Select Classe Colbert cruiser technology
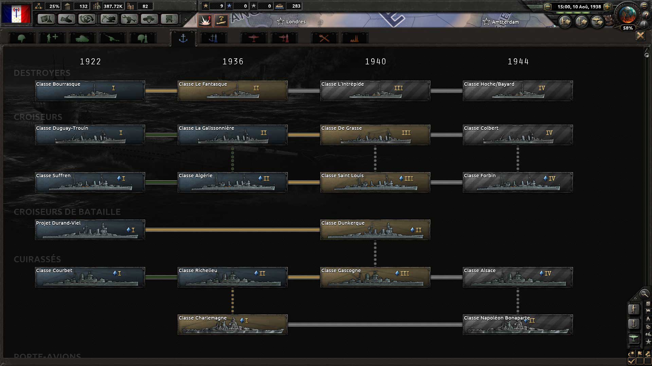Image resolution: width=652 pixels, height=366 pixels. click(518, 135)
